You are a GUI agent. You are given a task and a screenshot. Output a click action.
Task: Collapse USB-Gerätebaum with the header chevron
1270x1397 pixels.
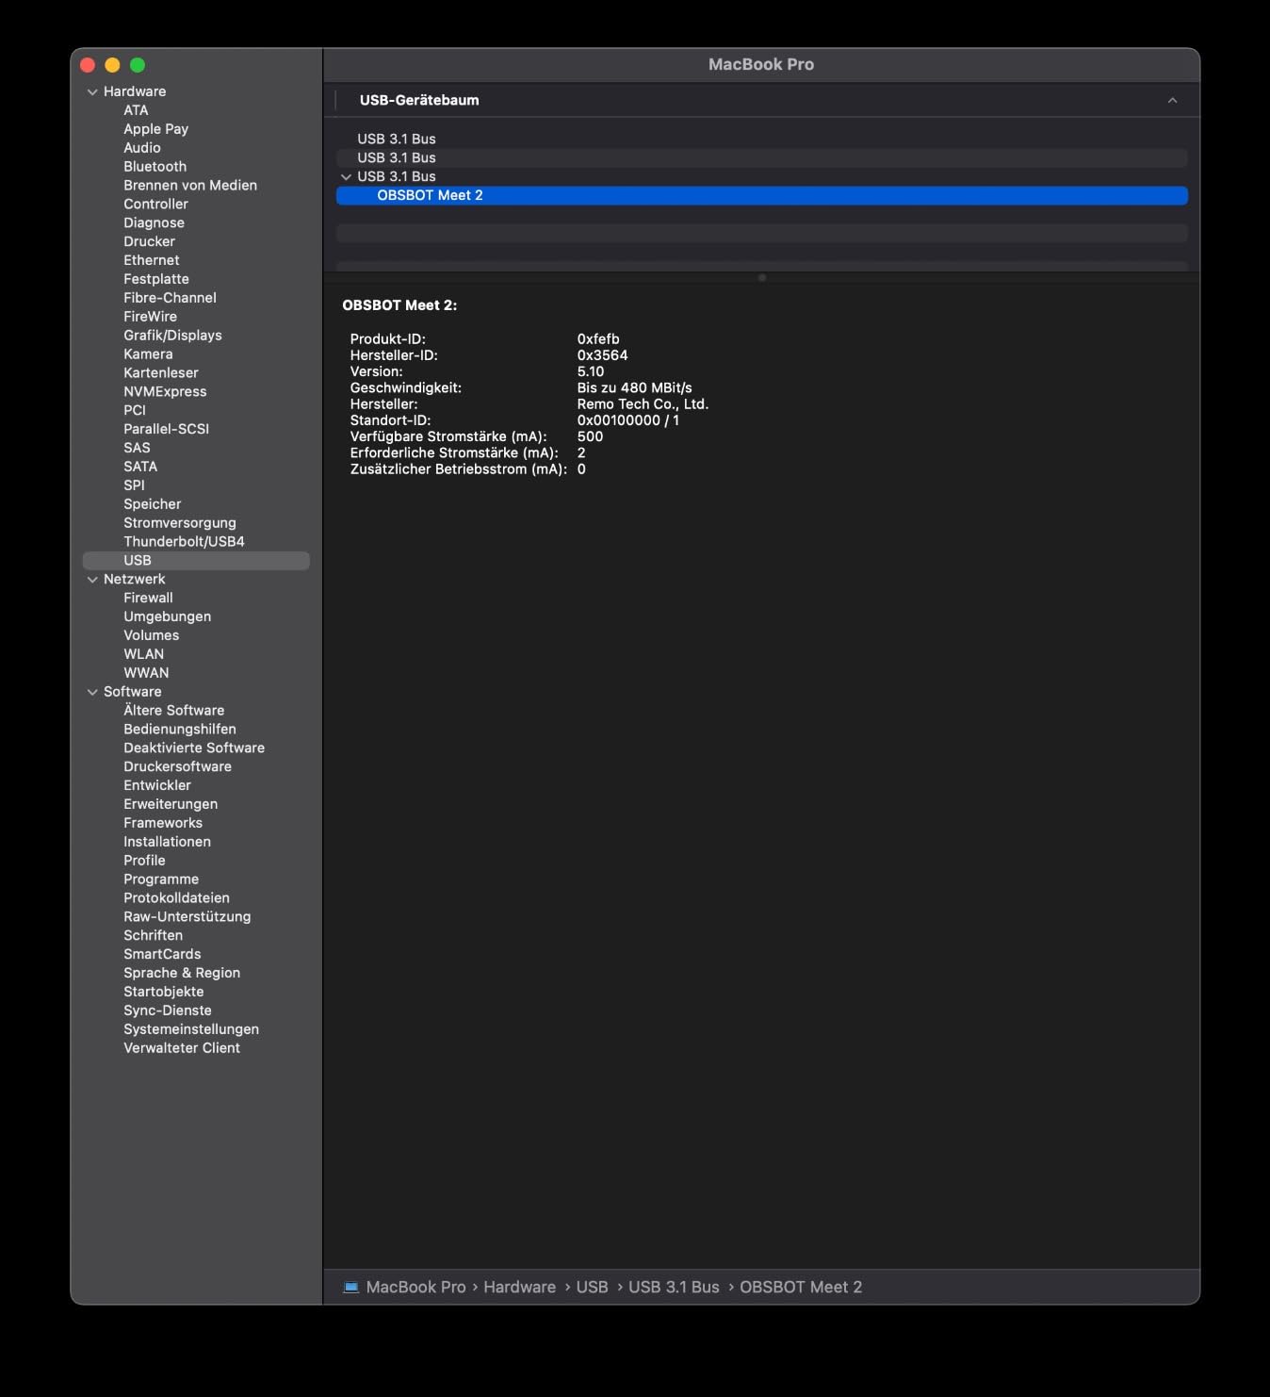pyautogui.click(x=1172, y=100)
